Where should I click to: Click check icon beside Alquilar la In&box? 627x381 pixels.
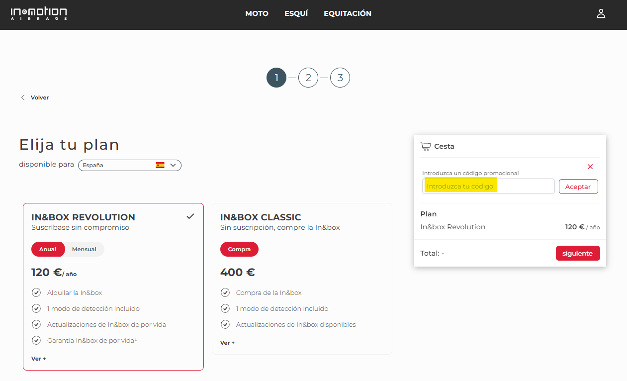36,292
